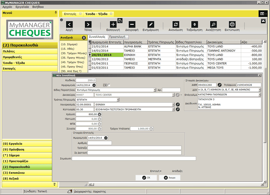Refresh the list with Ανανέωση
Image resolution: width=270 pixels, height=195 pixels.
pyautogui.click(x=175, y=25)
